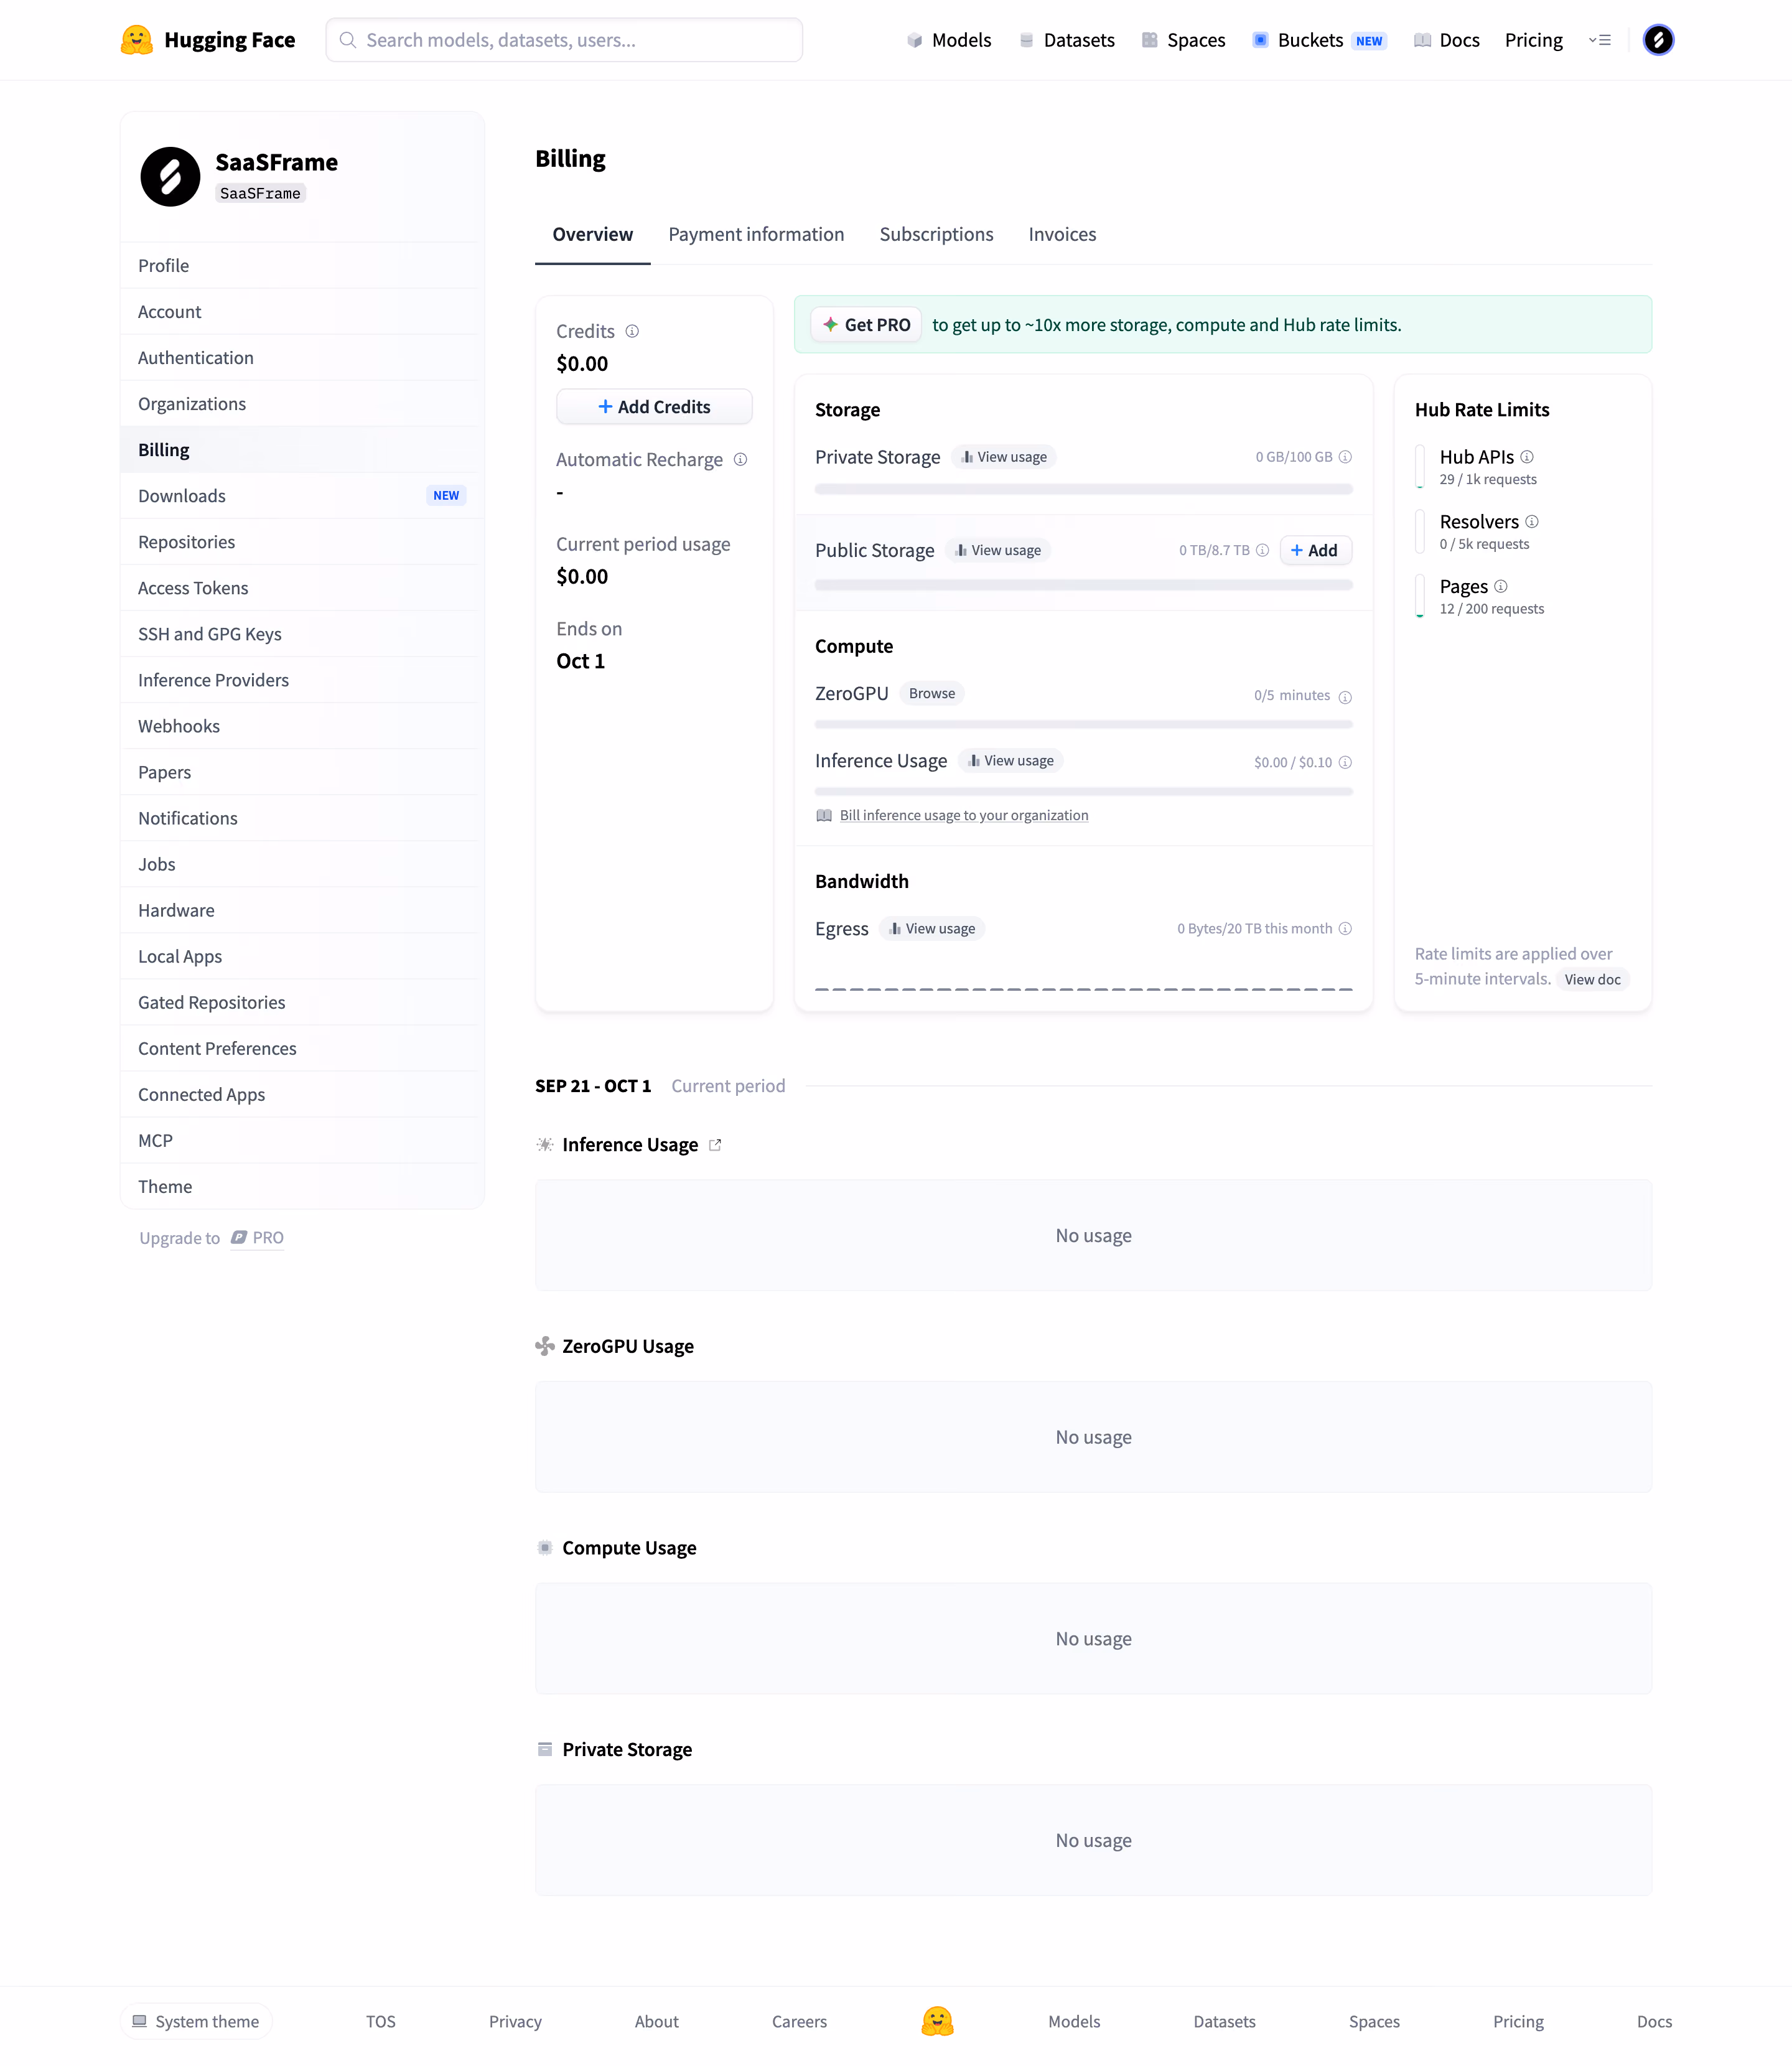Viewport: 1792px width, 2066px height.
Task: Click the Hugging Face logo emoji
Action: pyautogui.click(x=136, y=40)
